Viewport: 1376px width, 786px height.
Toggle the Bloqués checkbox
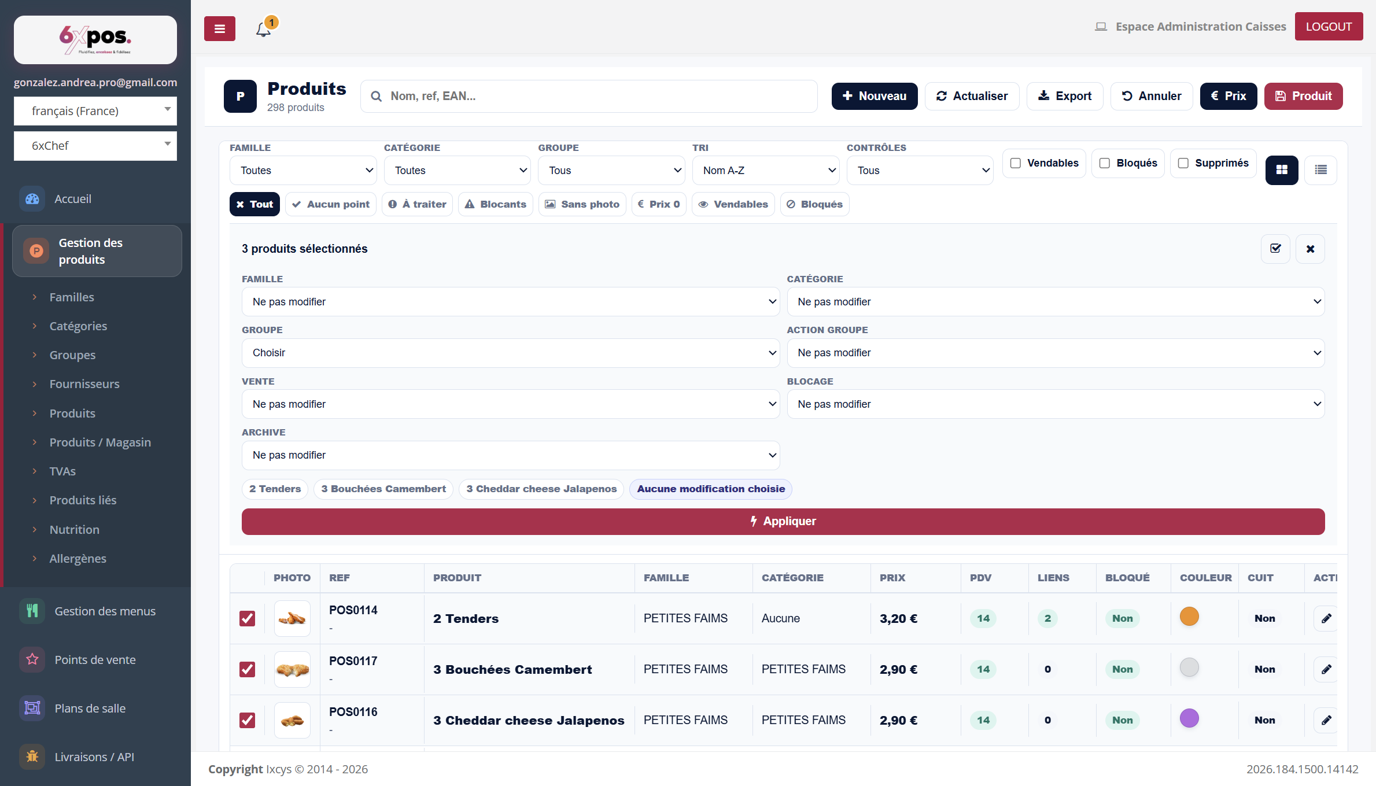point(1104,163)
